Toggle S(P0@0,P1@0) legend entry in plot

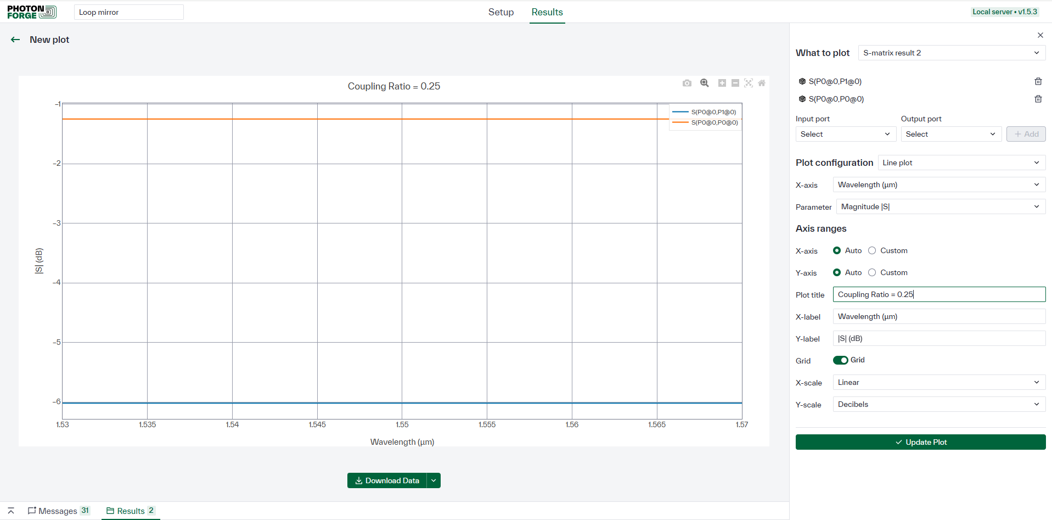tap(705, 112)
